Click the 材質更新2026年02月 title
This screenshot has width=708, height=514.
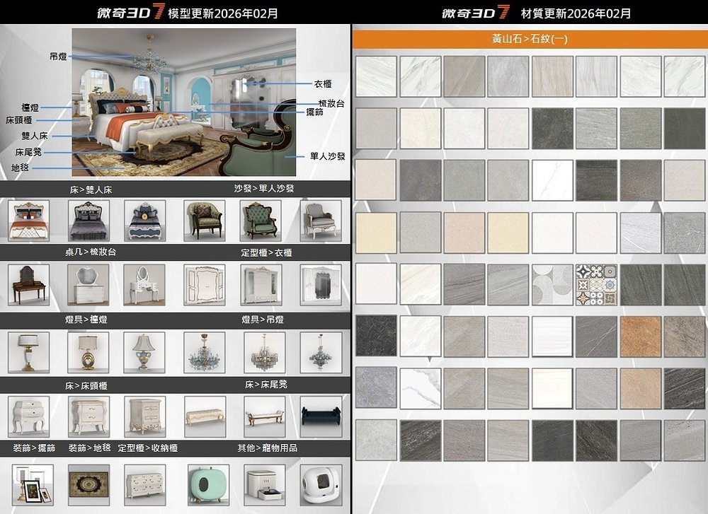point(576,13)
